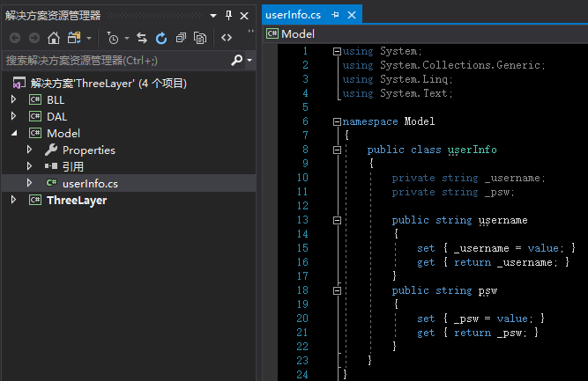Screen dimensions: 588x381
Task: Click the userInfo class name in code
Action: coord(473,150)
